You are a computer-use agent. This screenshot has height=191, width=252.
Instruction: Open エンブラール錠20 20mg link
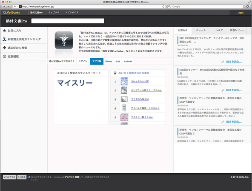[146, 90]
